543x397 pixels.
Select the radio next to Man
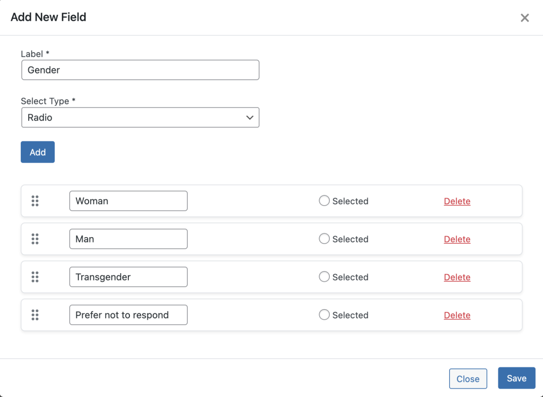(x=324, y=239)
